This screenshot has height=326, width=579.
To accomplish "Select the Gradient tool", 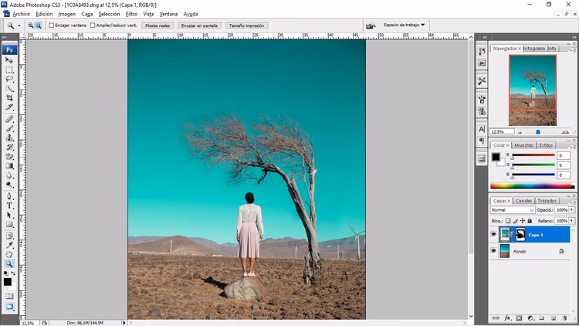I will click(x=9, y=166).
